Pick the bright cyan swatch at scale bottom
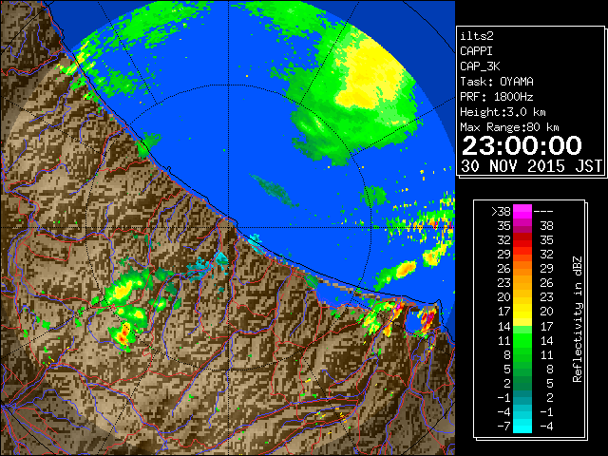Viewport: 608px width, 456px height. tap(522, 427)
